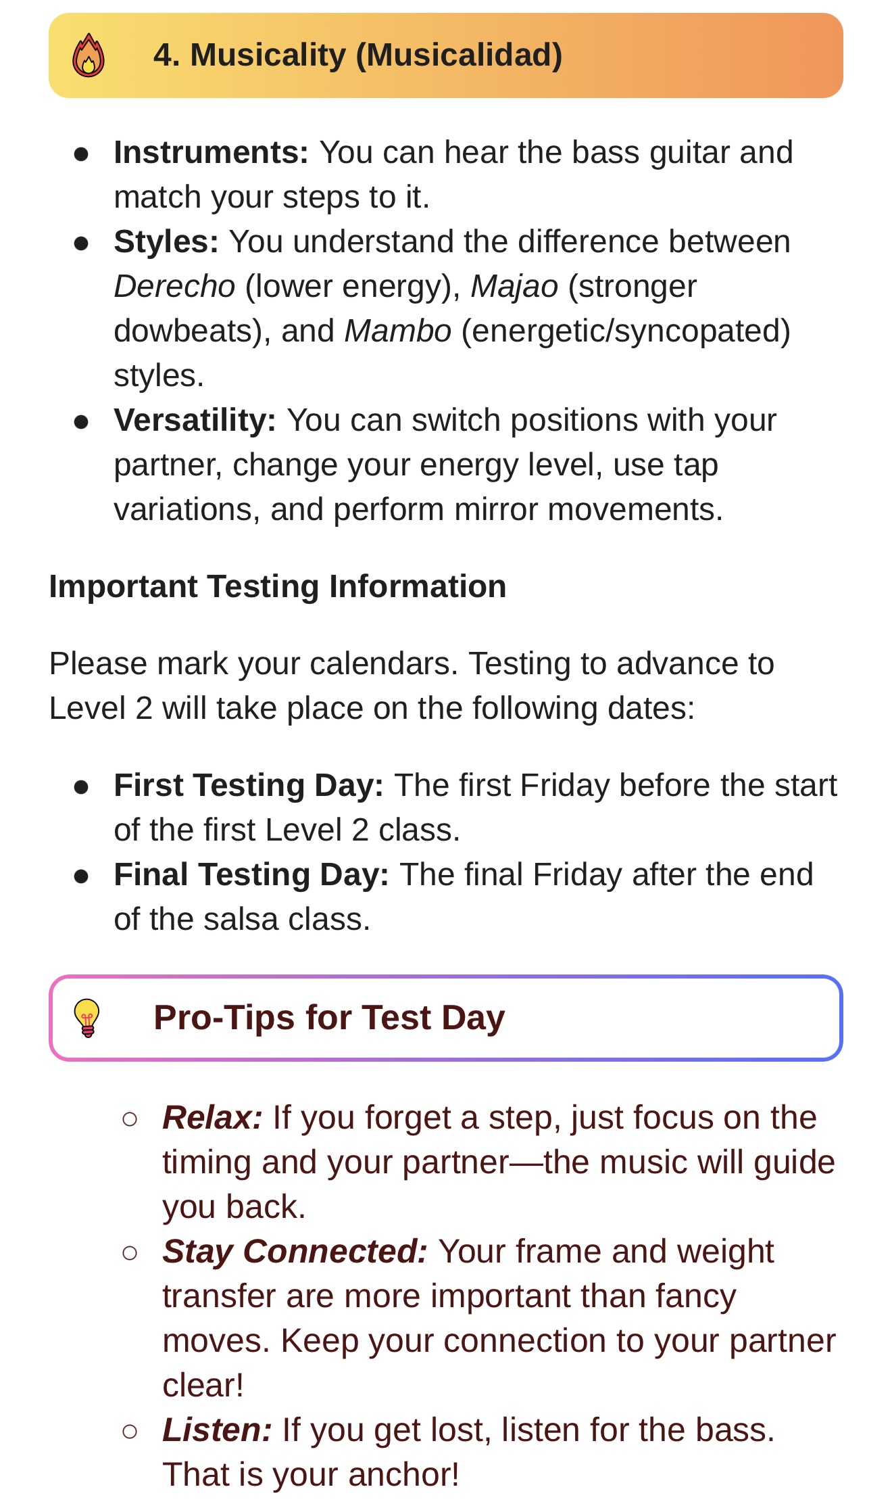The width and height of the screenshot is (892, 1508).
Task: Click the bold Instruments label
Action: point(211,152)
